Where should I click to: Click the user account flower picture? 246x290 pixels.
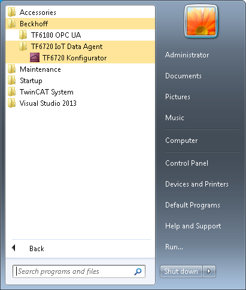point(201,21)
